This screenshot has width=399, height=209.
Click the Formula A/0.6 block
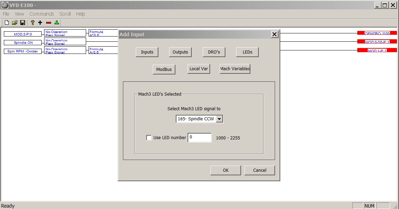(x=103, y=50)
